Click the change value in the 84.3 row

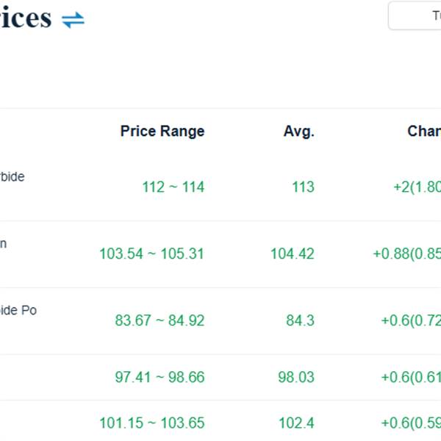point(411,320)
